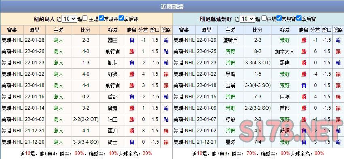Click the 時間 column header in islanders table
Viewport: 344px width, 159px height.
point(35,30)
